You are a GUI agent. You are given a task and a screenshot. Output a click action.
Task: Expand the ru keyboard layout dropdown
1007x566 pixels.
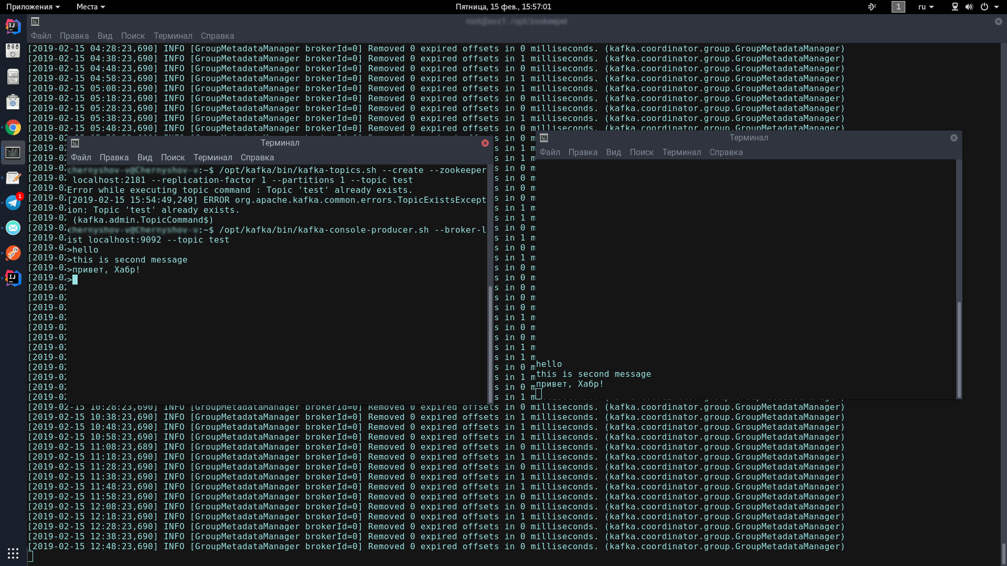926,7
